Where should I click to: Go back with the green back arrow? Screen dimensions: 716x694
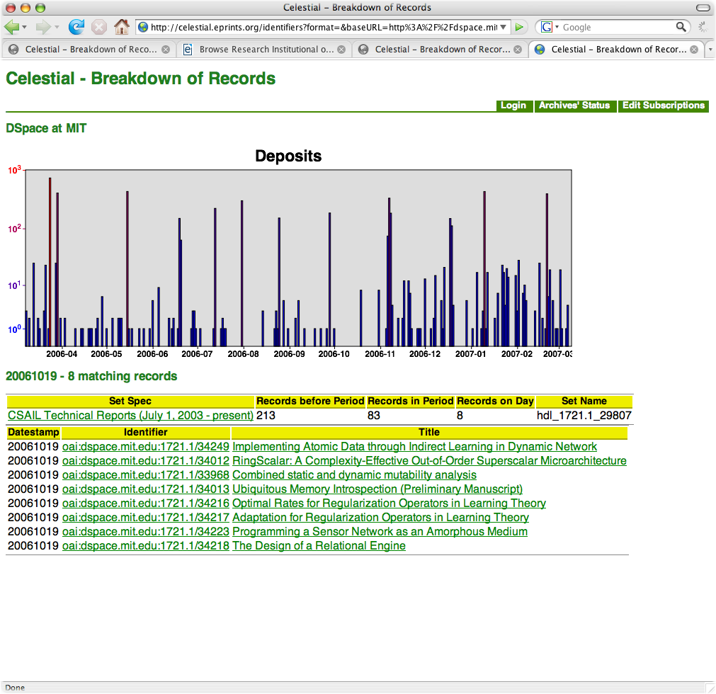[x=11, y=27]
